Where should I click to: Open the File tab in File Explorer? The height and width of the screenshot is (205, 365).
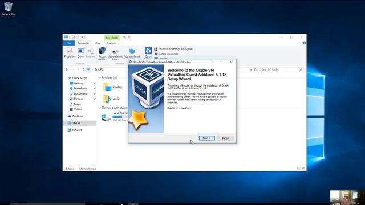[x=68, y=43]
